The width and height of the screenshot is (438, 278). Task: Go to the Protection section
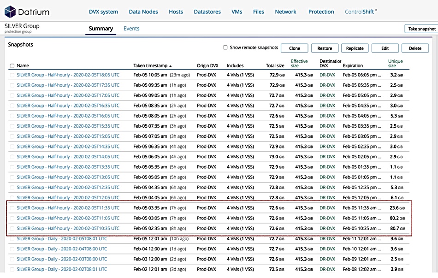321,12
